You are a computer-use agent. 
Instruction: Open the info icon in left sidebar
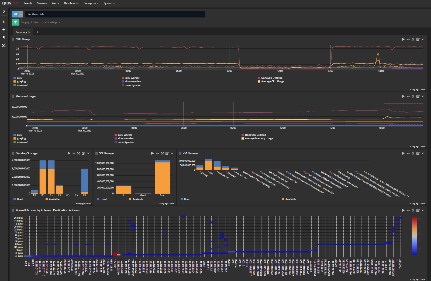coord(4,22)
